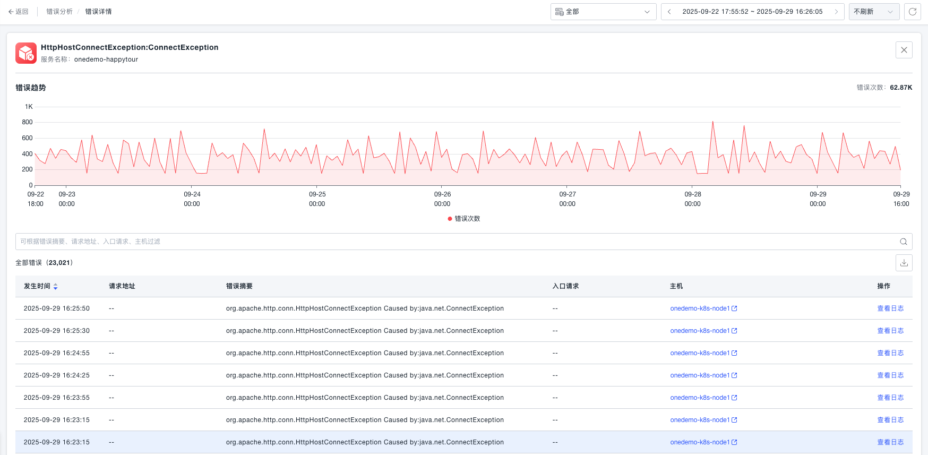Expand the 不刷新 refresh interval dropdown
The width and height of the screenshot is (928, 455).
click(873, 12)
